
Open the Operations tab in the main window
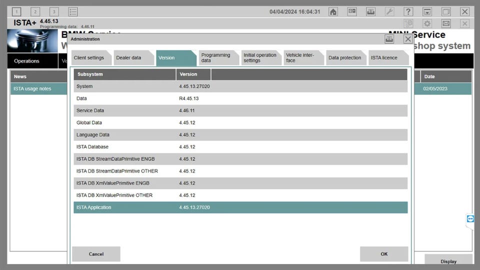pyautogui.click(x=32, y=61)
